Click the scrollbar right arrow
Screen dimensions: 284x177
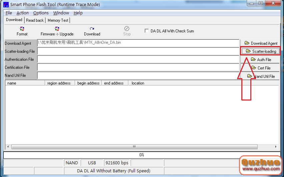click(276, 147)
